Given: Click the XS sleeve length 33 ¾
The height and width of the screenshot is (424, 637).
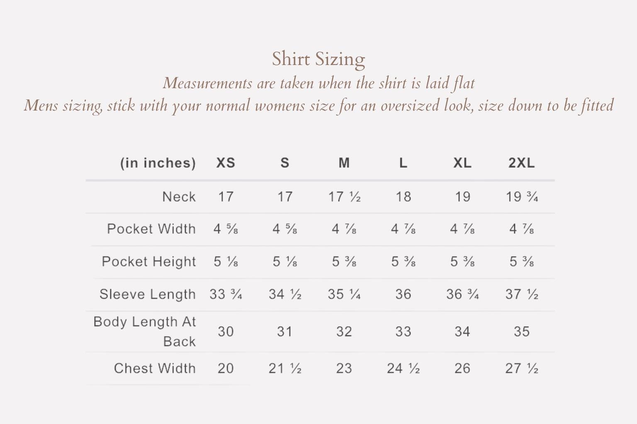Looking at the screenshot, I should coord(226,294).
